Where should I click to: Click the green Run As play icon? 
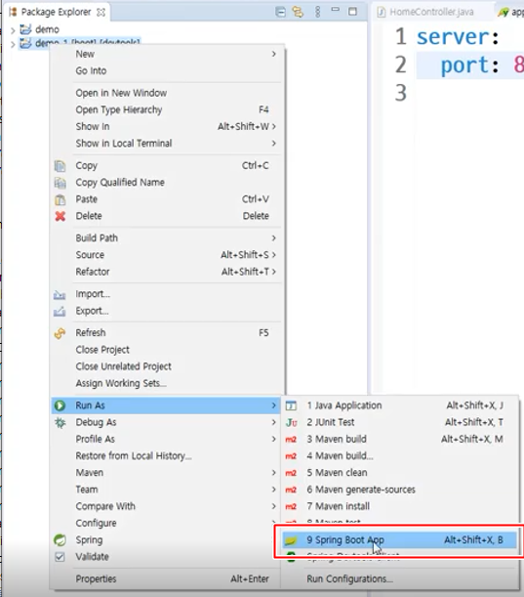point(60,405)
